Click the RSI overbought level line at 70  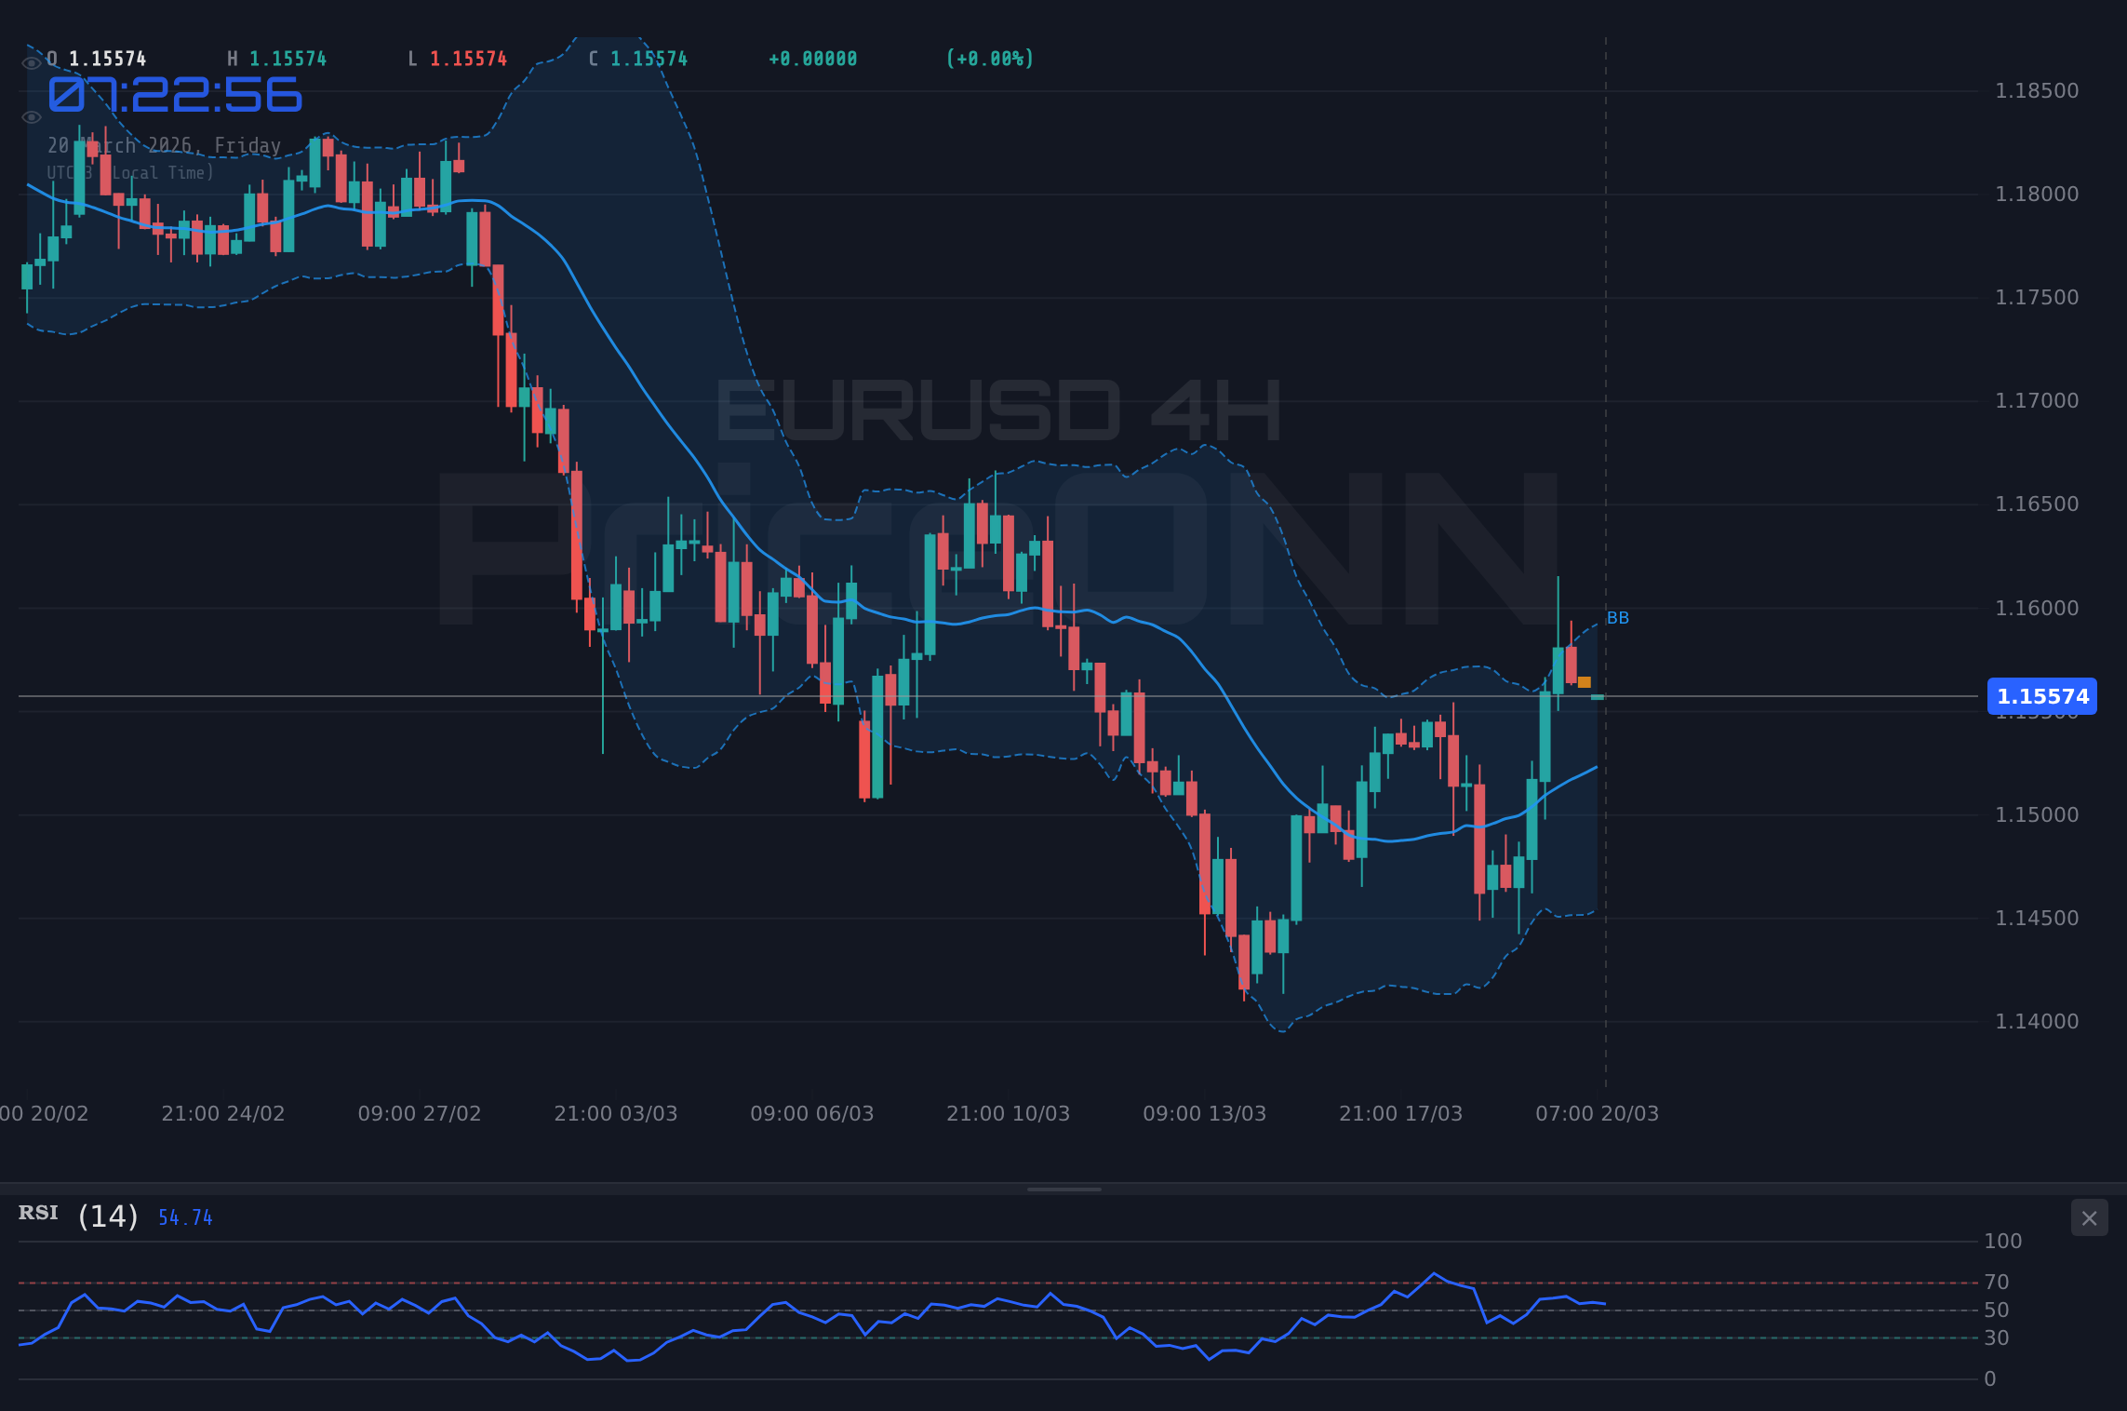coord(1023,1282)
